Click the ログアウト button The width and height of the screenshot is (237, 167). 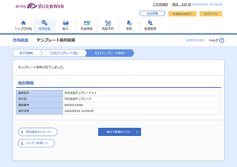(x=211, y=14)
